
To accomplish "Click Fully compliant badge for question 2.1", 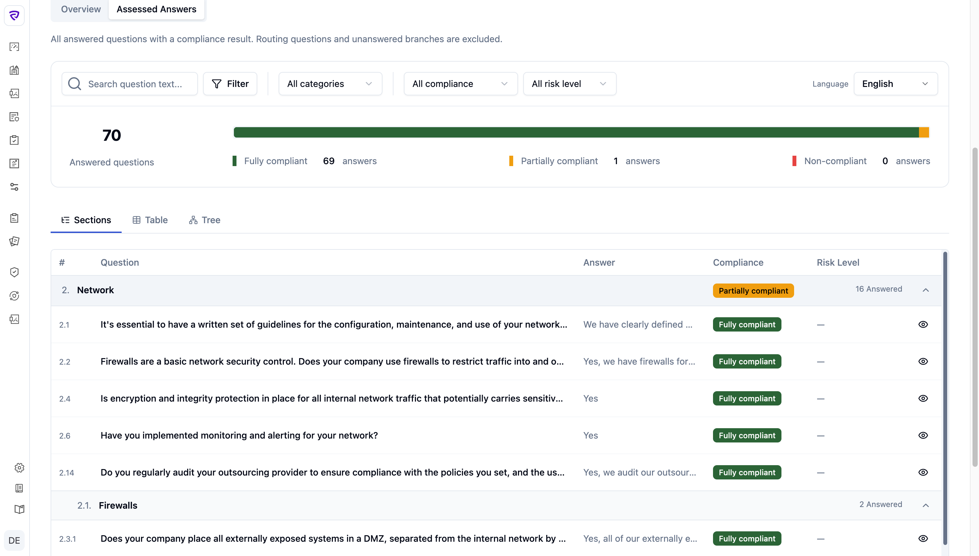I will (x=747, y=325).
